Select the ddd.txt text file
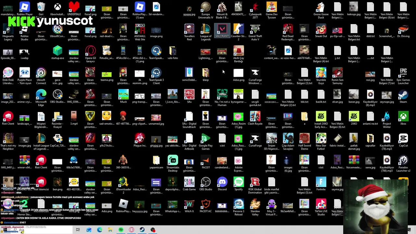416x234 pixels. tap(370, 31)
